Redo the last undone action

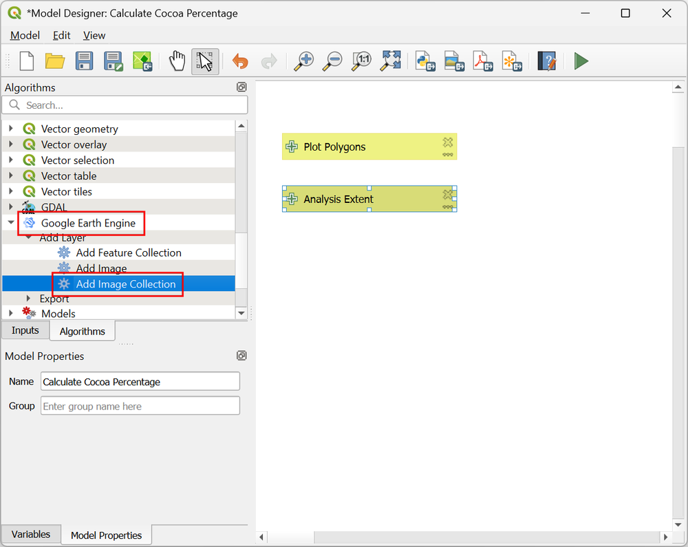[x=269, y=61]
